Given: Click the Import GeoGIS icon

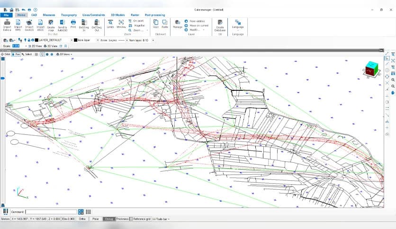Looking at the screenshot, I should click(x=29, y=26).
